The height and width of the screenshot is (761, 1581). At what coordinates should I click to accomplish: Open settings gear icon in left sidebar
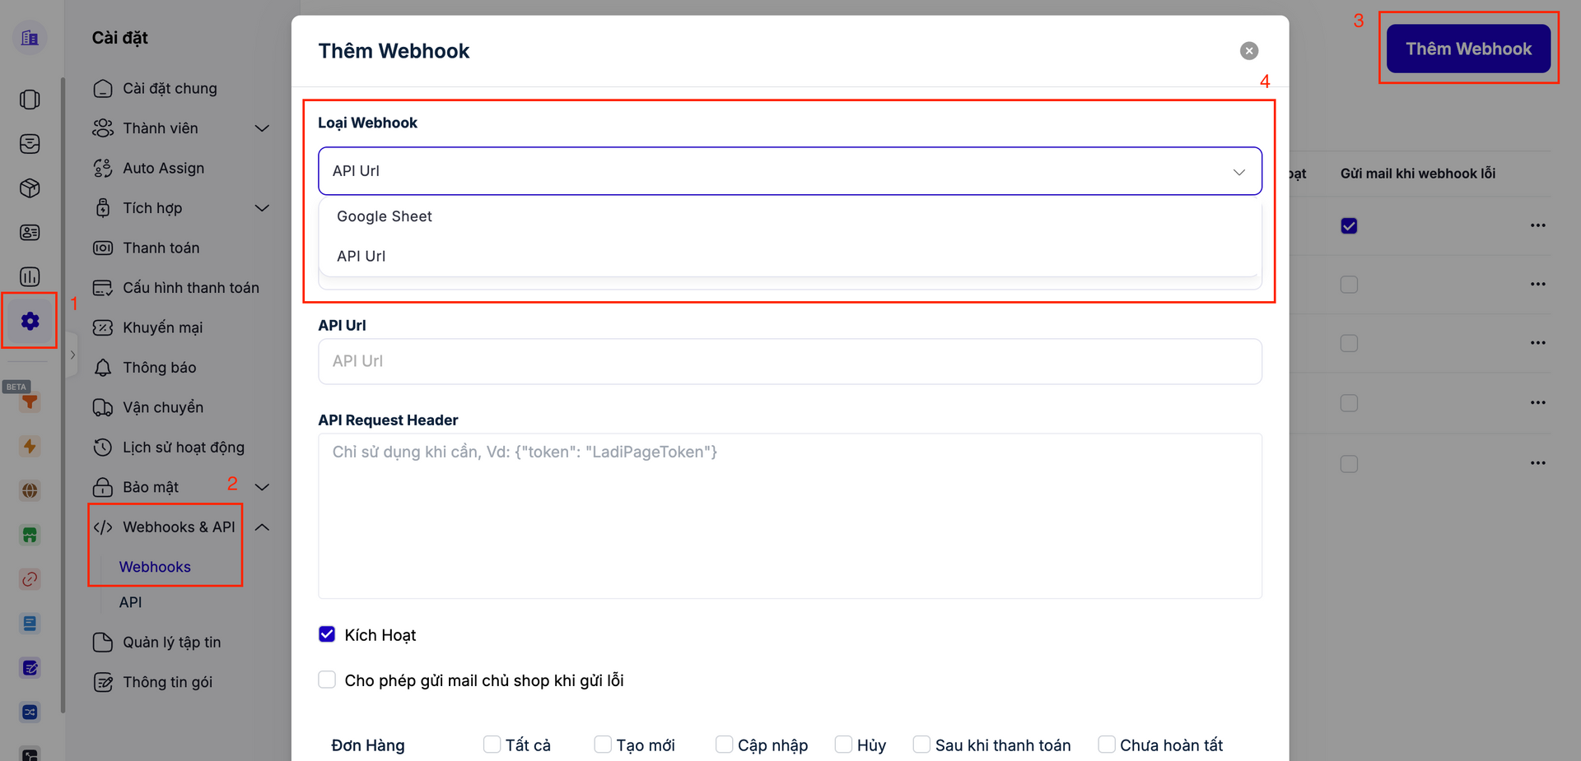pos(30,321)
